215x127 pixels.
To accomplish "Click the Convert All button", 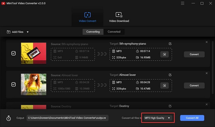I will pyautogui.click(x=192, y=118).
